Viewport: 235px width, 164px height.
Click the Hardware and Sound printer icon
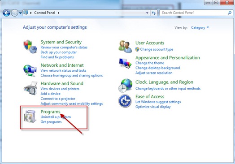(30, 88)
